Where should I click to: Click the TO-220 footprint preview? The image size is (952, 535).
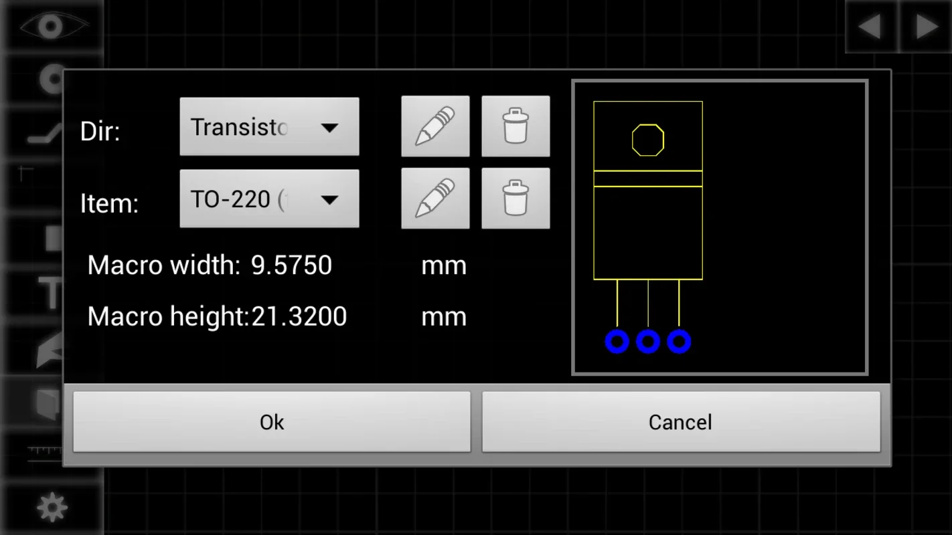pos(720,227)
